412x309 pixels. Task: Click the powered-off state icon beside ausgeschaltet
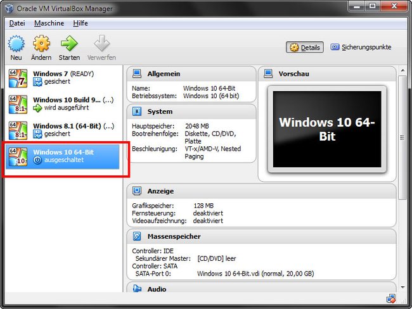[37, 160]
